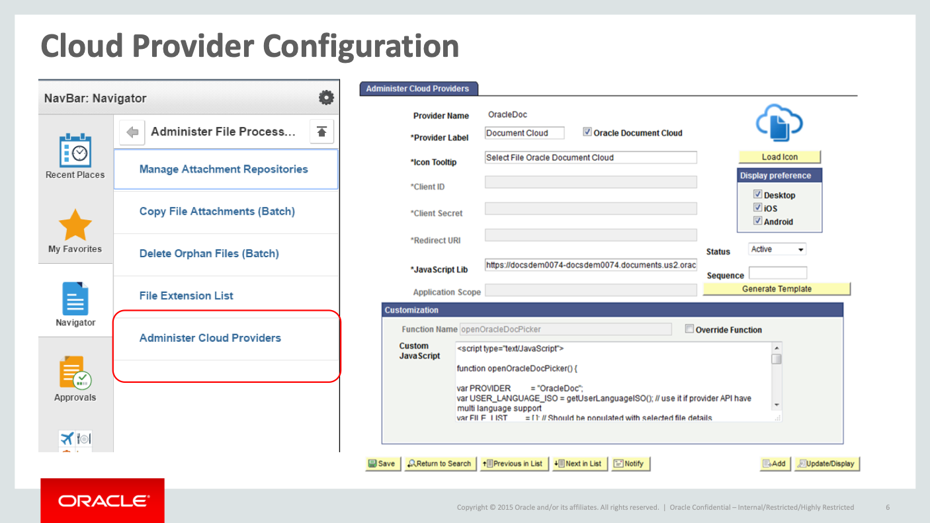
Task: Click the Add button
Action: click(x=775, y=463)
